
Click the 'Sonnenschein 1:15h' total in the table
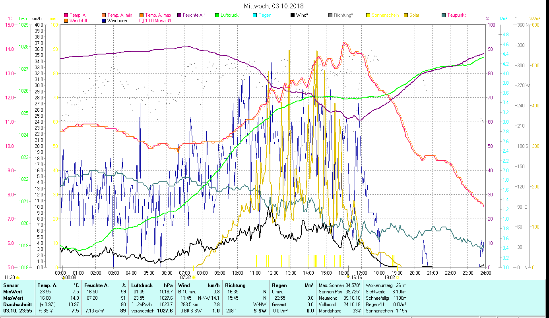[386, 311]
